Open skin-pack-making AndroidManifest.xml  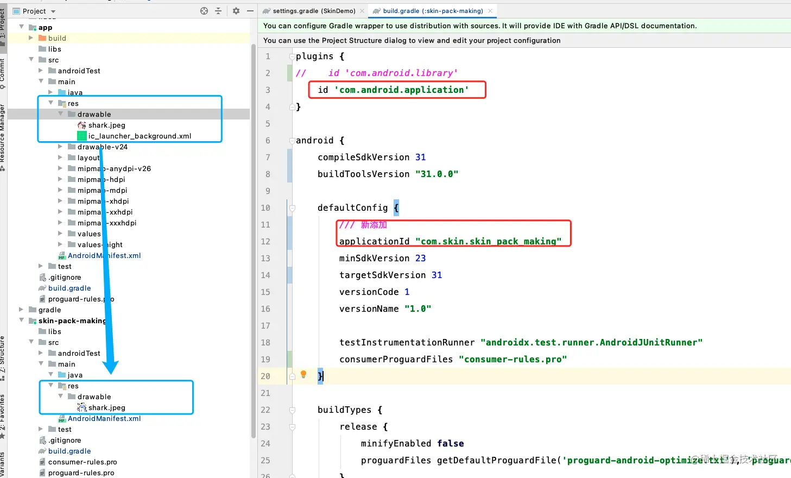click(99, 418)
